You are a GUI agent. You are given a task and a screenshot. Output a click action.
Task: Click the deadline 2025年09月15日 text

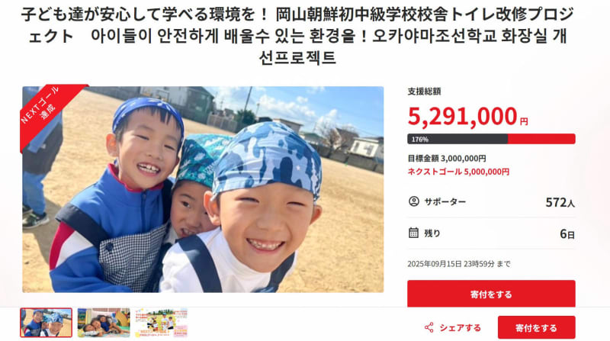459,264
